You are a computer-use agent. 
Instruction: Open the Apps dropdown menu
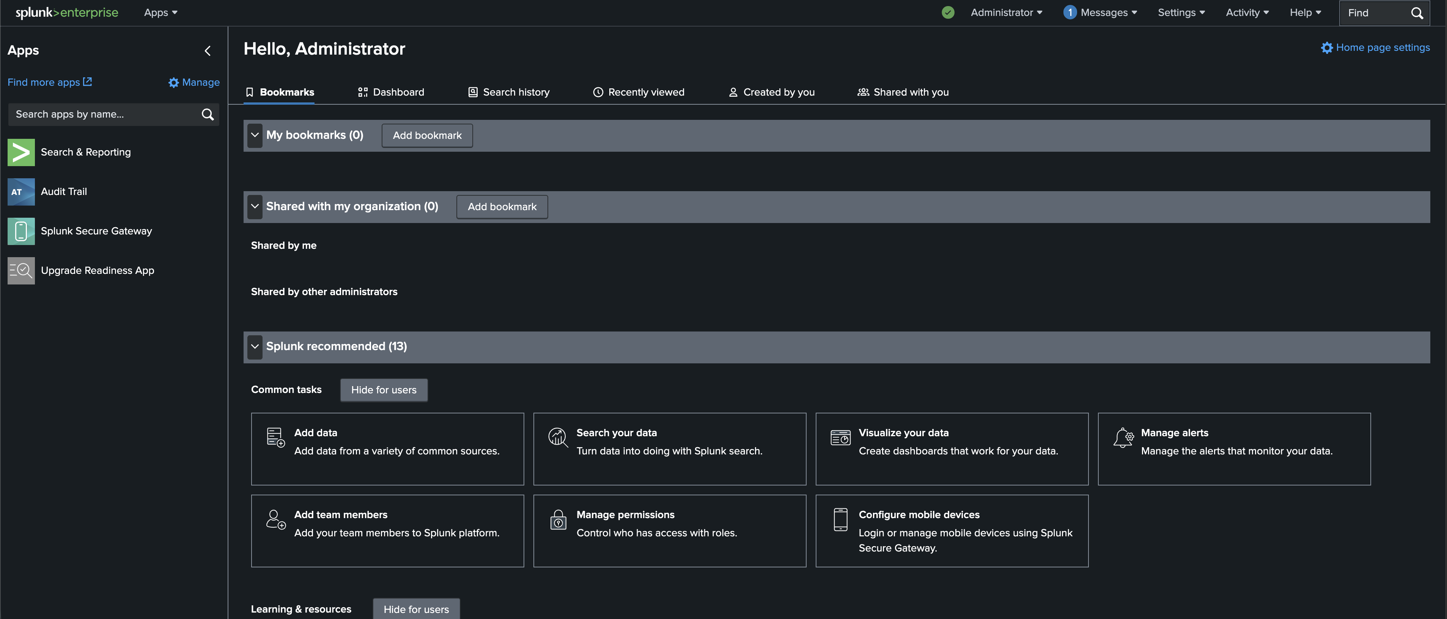[x=160, y=13]
